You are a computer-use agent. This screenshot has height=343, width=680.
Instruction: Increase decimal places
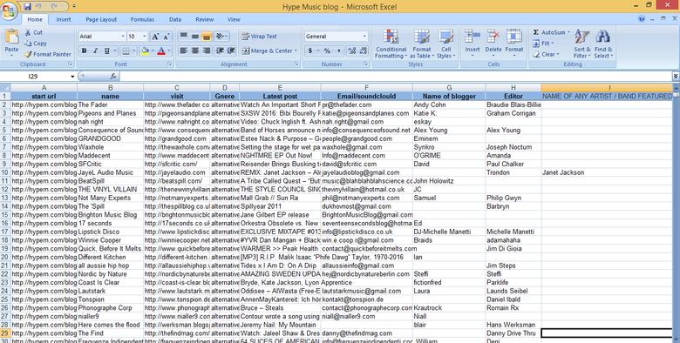click(x=351, y=51)
